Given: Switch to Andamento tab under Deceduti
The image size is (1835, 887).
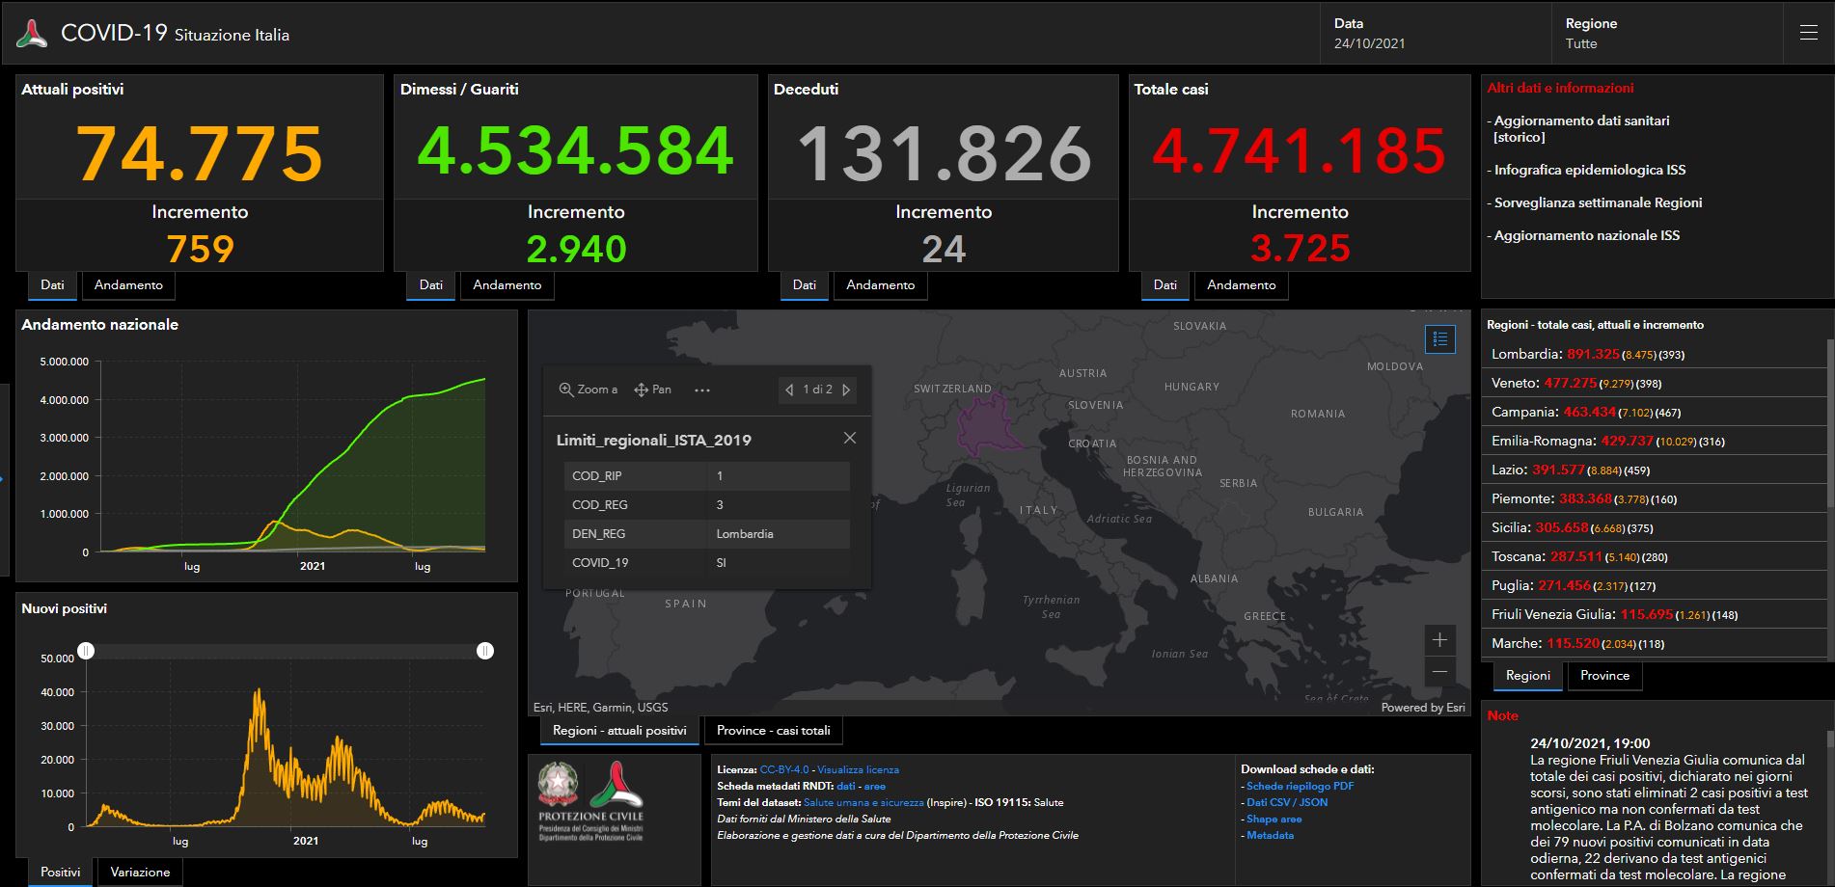Looking at the screenshot, I should [880, 285].
